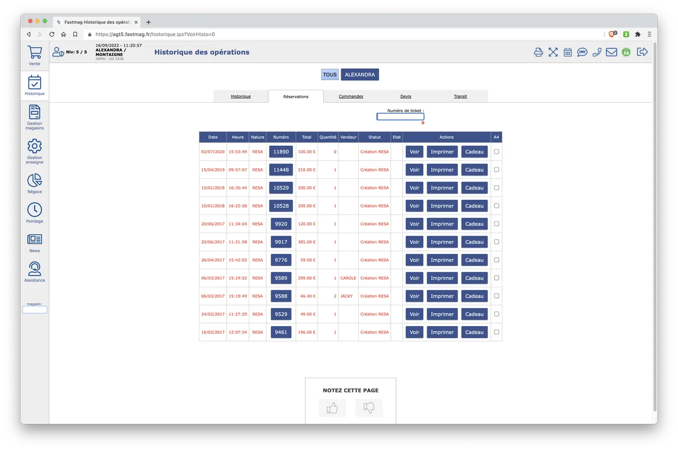Focus the Numéro de ticket field
Viewport: 678px width, 451px height.
click(401, 117)
